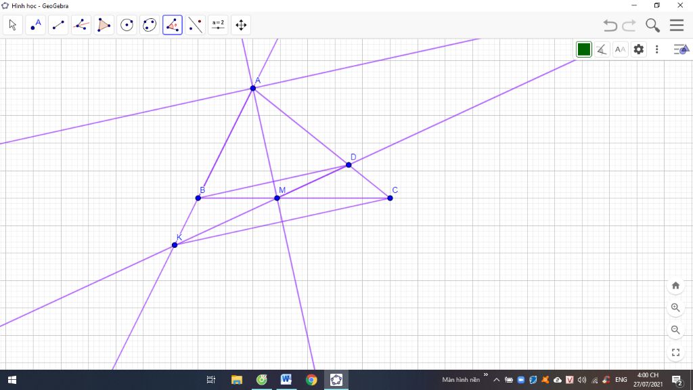Zoom in on the graphics view
693x390 pixels.
point(675,307)
